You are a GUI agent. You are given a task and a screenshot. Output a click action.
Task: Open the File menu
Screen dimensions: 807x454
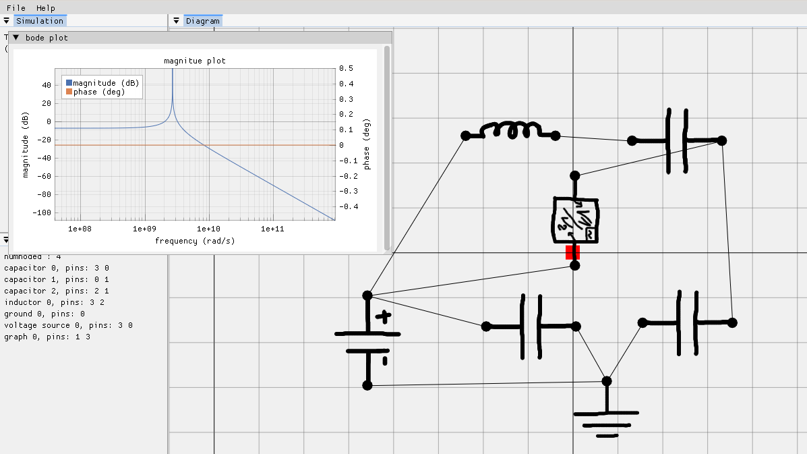(16, 7)
